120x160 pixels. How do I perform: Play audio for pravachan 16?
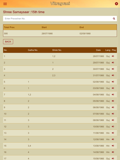(x=113, y=152)
